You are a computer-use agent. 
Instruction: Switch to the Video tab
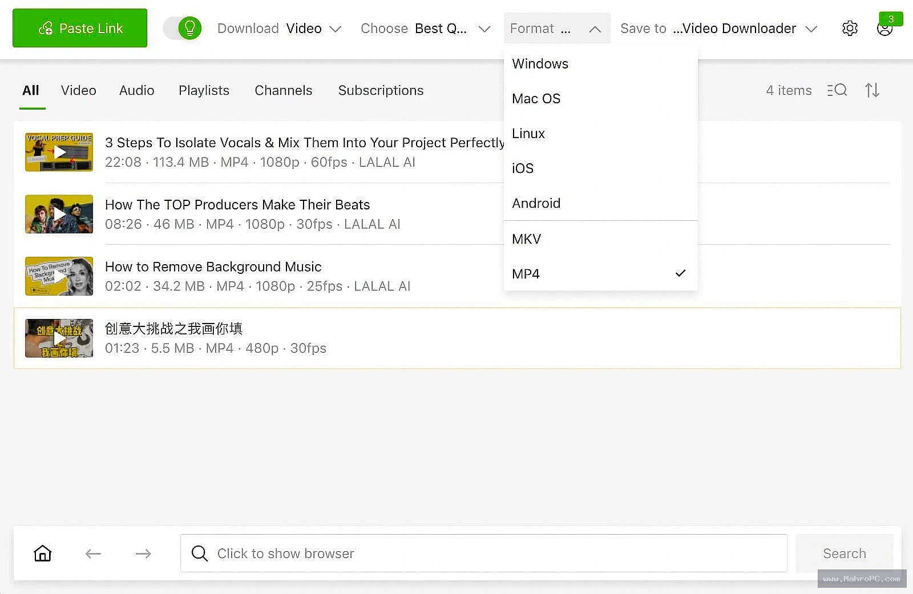click(x=79, y=91)
